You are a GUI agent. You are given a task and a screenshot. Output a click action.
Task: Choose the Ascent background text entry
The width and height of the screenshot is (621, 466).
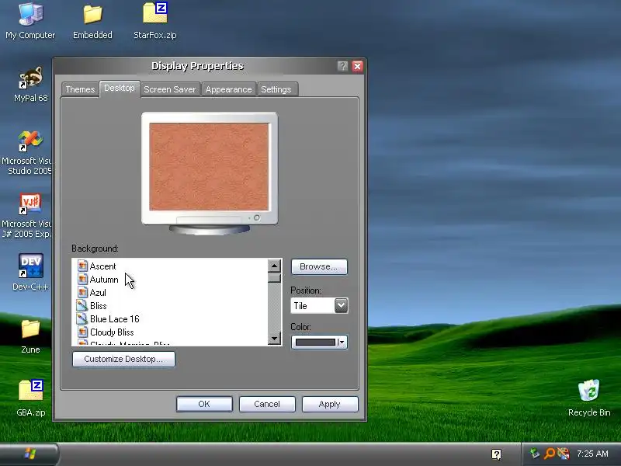tap(103, 266)
